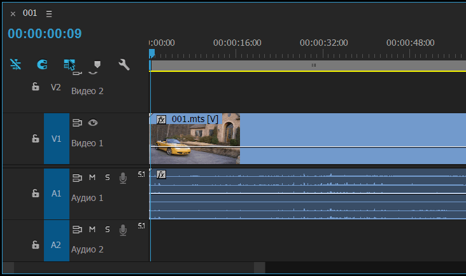Toggle A2 track targeting
This screenshot has height=276, width=466.
(x=57, y=241)
